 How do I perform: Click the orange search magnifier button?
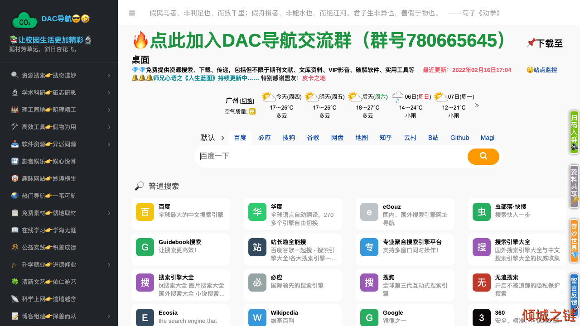483,156
